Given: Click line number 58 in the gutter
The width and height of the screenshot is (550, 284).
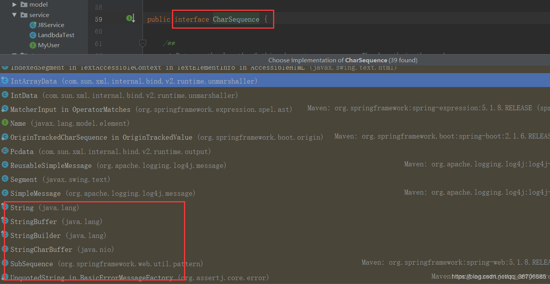Looking at the screenshot, I should (98, 8).
